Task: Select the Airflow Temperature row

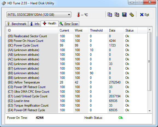Action: [77, 82]
